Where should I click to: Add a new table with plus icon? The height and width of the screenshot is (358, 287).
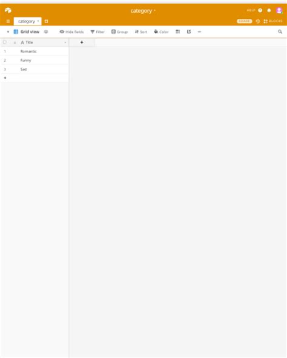click(46, 21)
